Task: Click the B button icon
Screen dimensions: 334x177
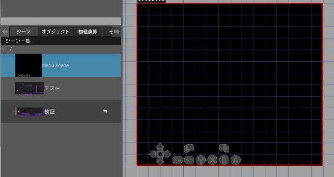Action: coord(224,160)
